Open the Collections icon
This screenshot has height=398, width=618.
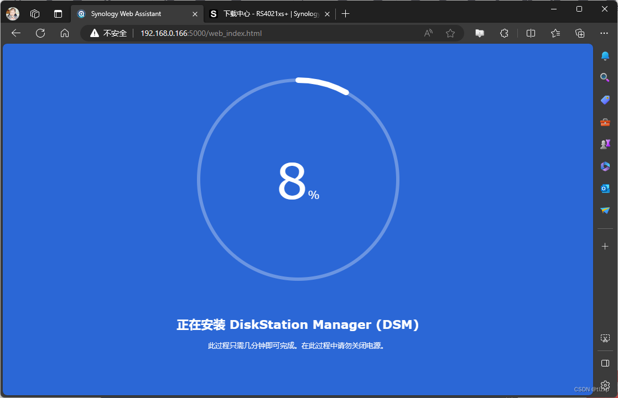pos(580,33)
